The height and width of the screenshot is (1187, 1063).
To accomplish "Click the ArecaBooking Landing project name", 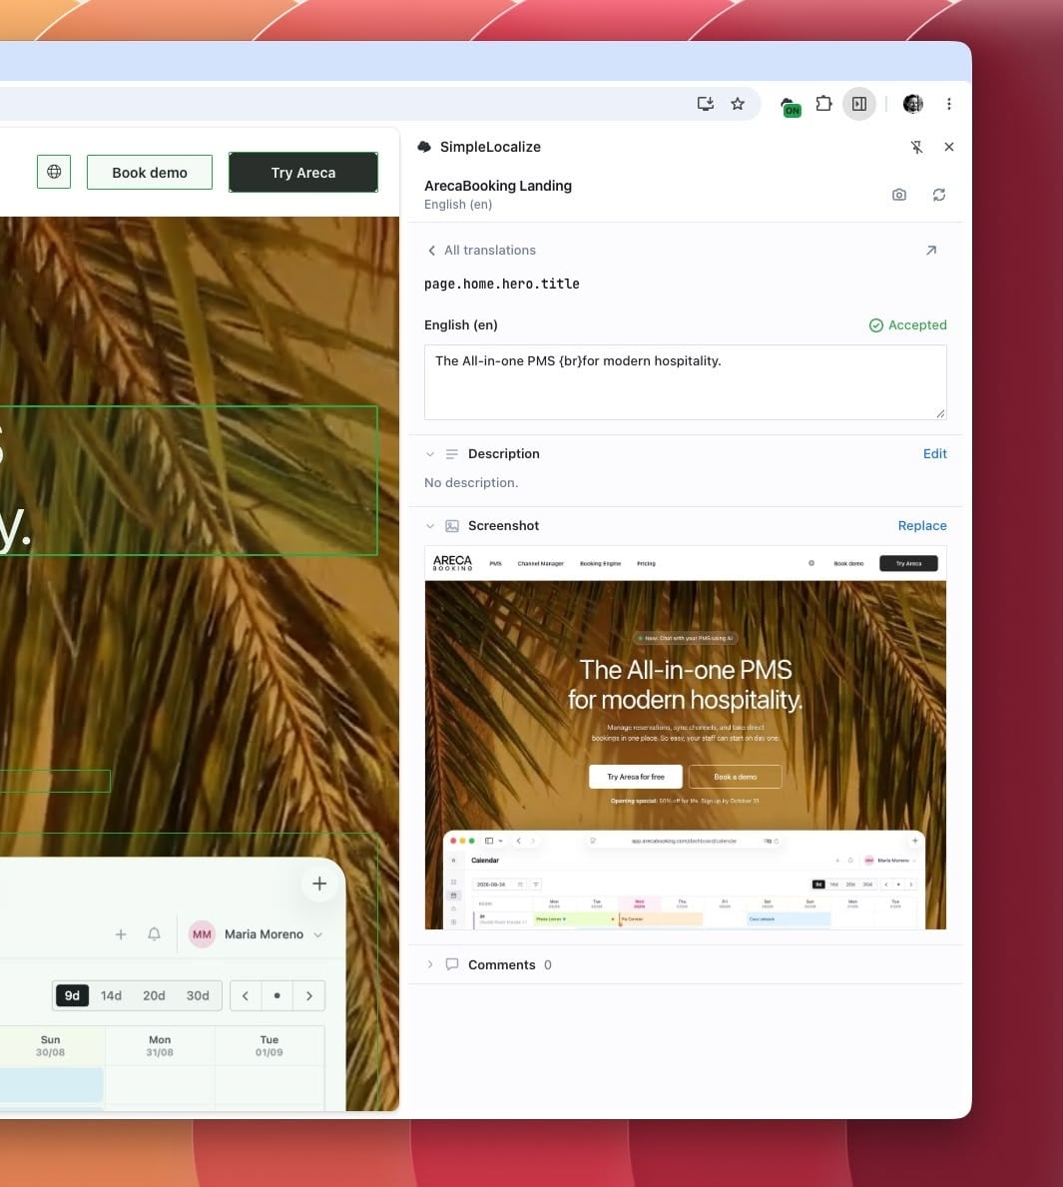I will click(x=497, y=186).
